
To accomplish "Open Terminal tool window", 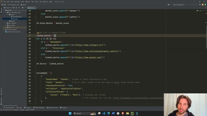I will [63, 108].
